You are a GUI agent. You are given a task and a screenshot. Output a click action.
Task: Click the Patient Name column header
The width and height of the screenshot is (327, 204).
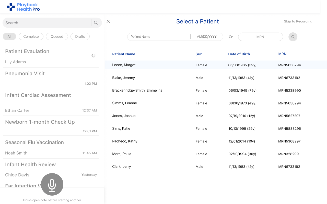click(x=124, y=54)
